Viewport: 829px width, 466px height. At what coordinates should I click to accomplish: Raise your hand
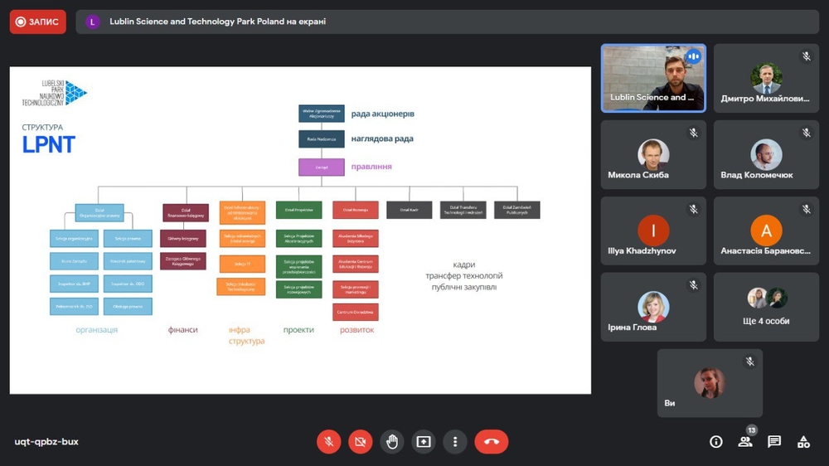[x=392, y=442]
